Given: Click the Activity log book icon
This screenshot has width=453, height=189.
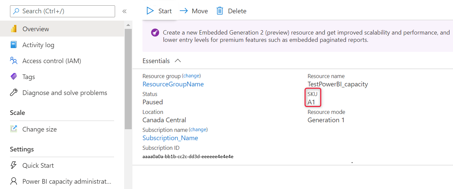Looking at the screenshot, I should 14,45.
